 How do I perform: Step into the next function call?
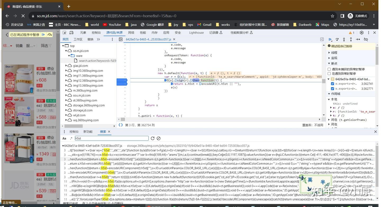[x=344, y=39]
